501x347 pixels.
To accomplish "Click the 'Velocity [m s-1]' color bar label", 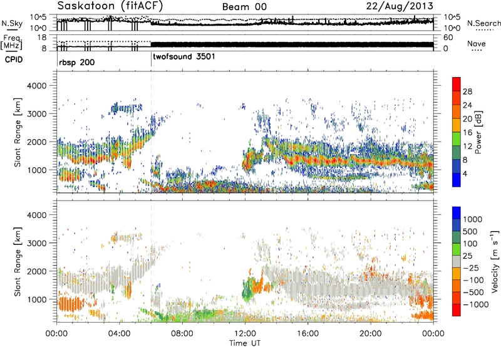I will coord(495,261).
